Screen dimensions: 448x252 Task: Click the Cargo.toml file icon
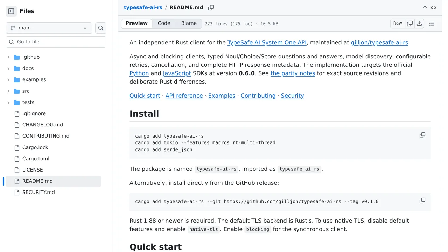click(x=17, y=159)
